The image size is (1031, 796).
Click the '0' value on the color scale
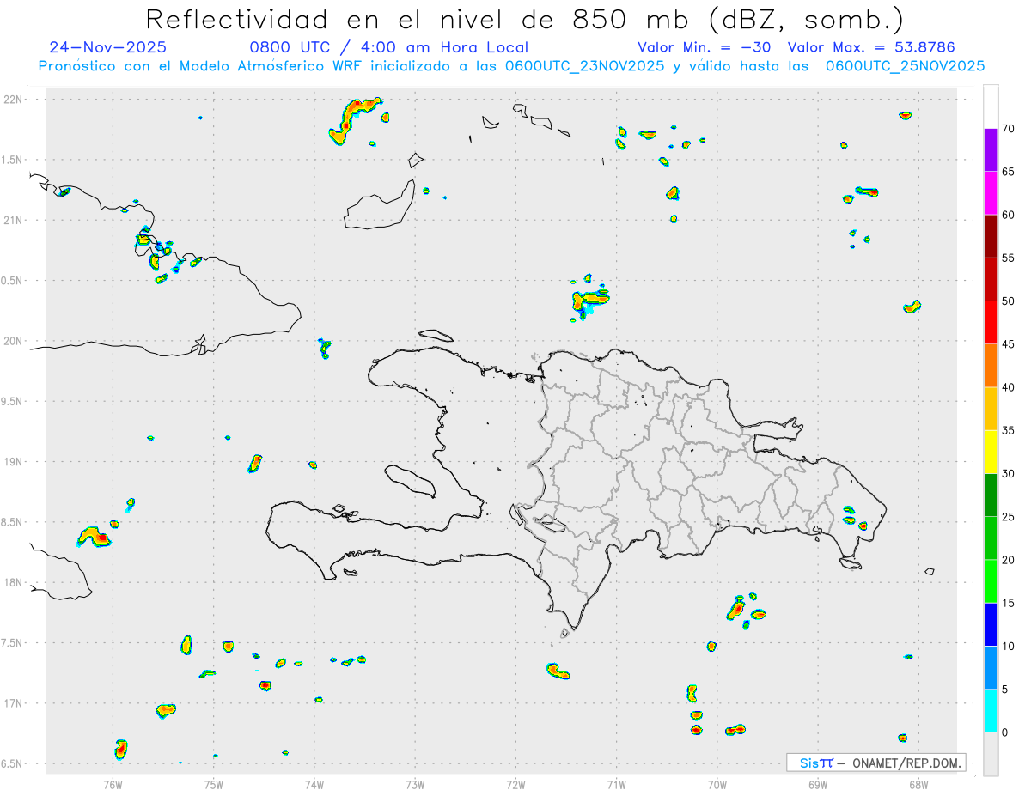1005,732
